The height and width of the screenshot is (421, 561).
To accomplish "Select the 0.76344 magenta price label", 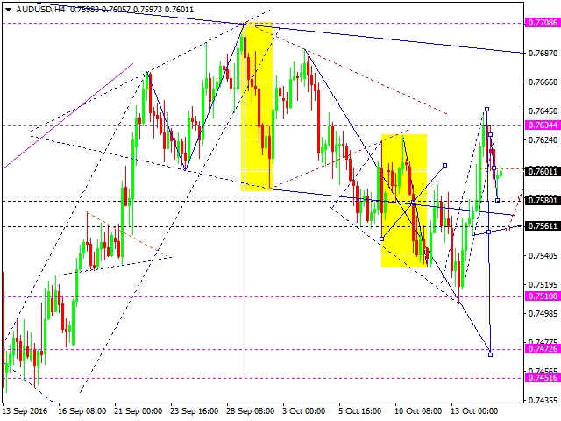I will coord(543,125).
